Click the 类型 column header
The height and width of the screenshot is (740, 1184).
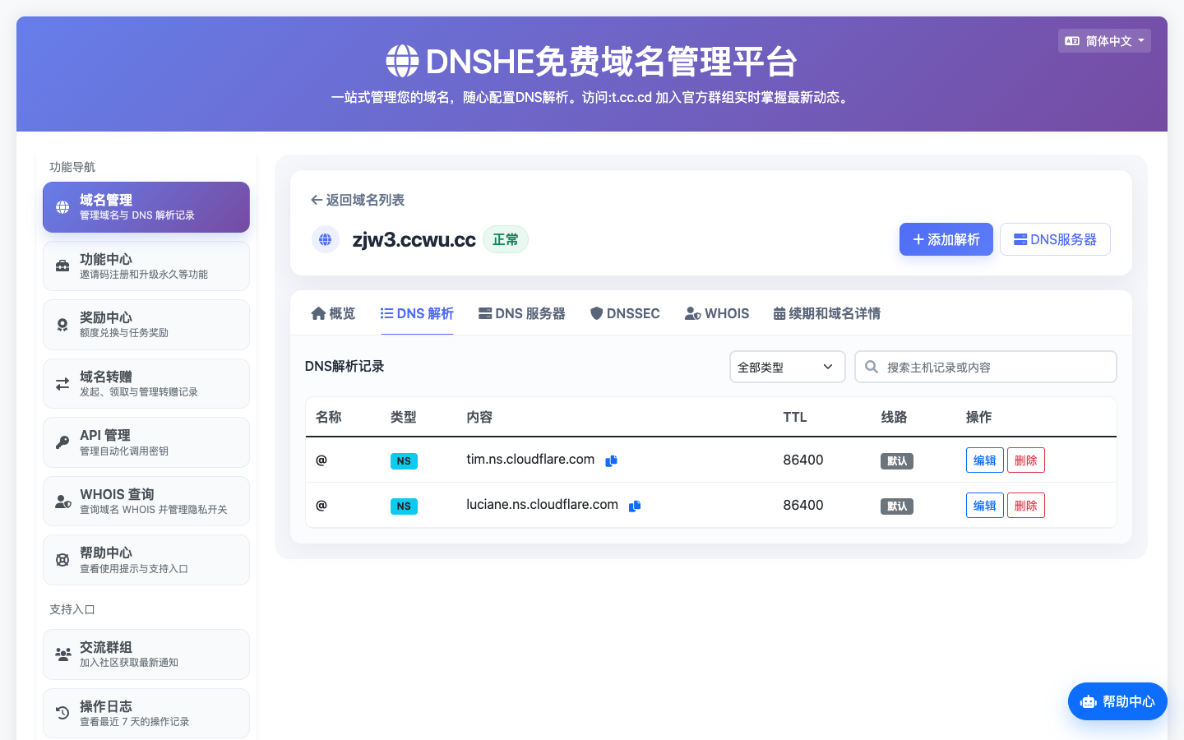pos(404,417)
